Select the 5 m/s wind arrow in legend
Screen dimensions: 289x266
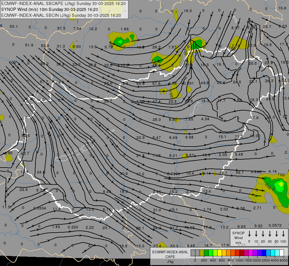249,233
